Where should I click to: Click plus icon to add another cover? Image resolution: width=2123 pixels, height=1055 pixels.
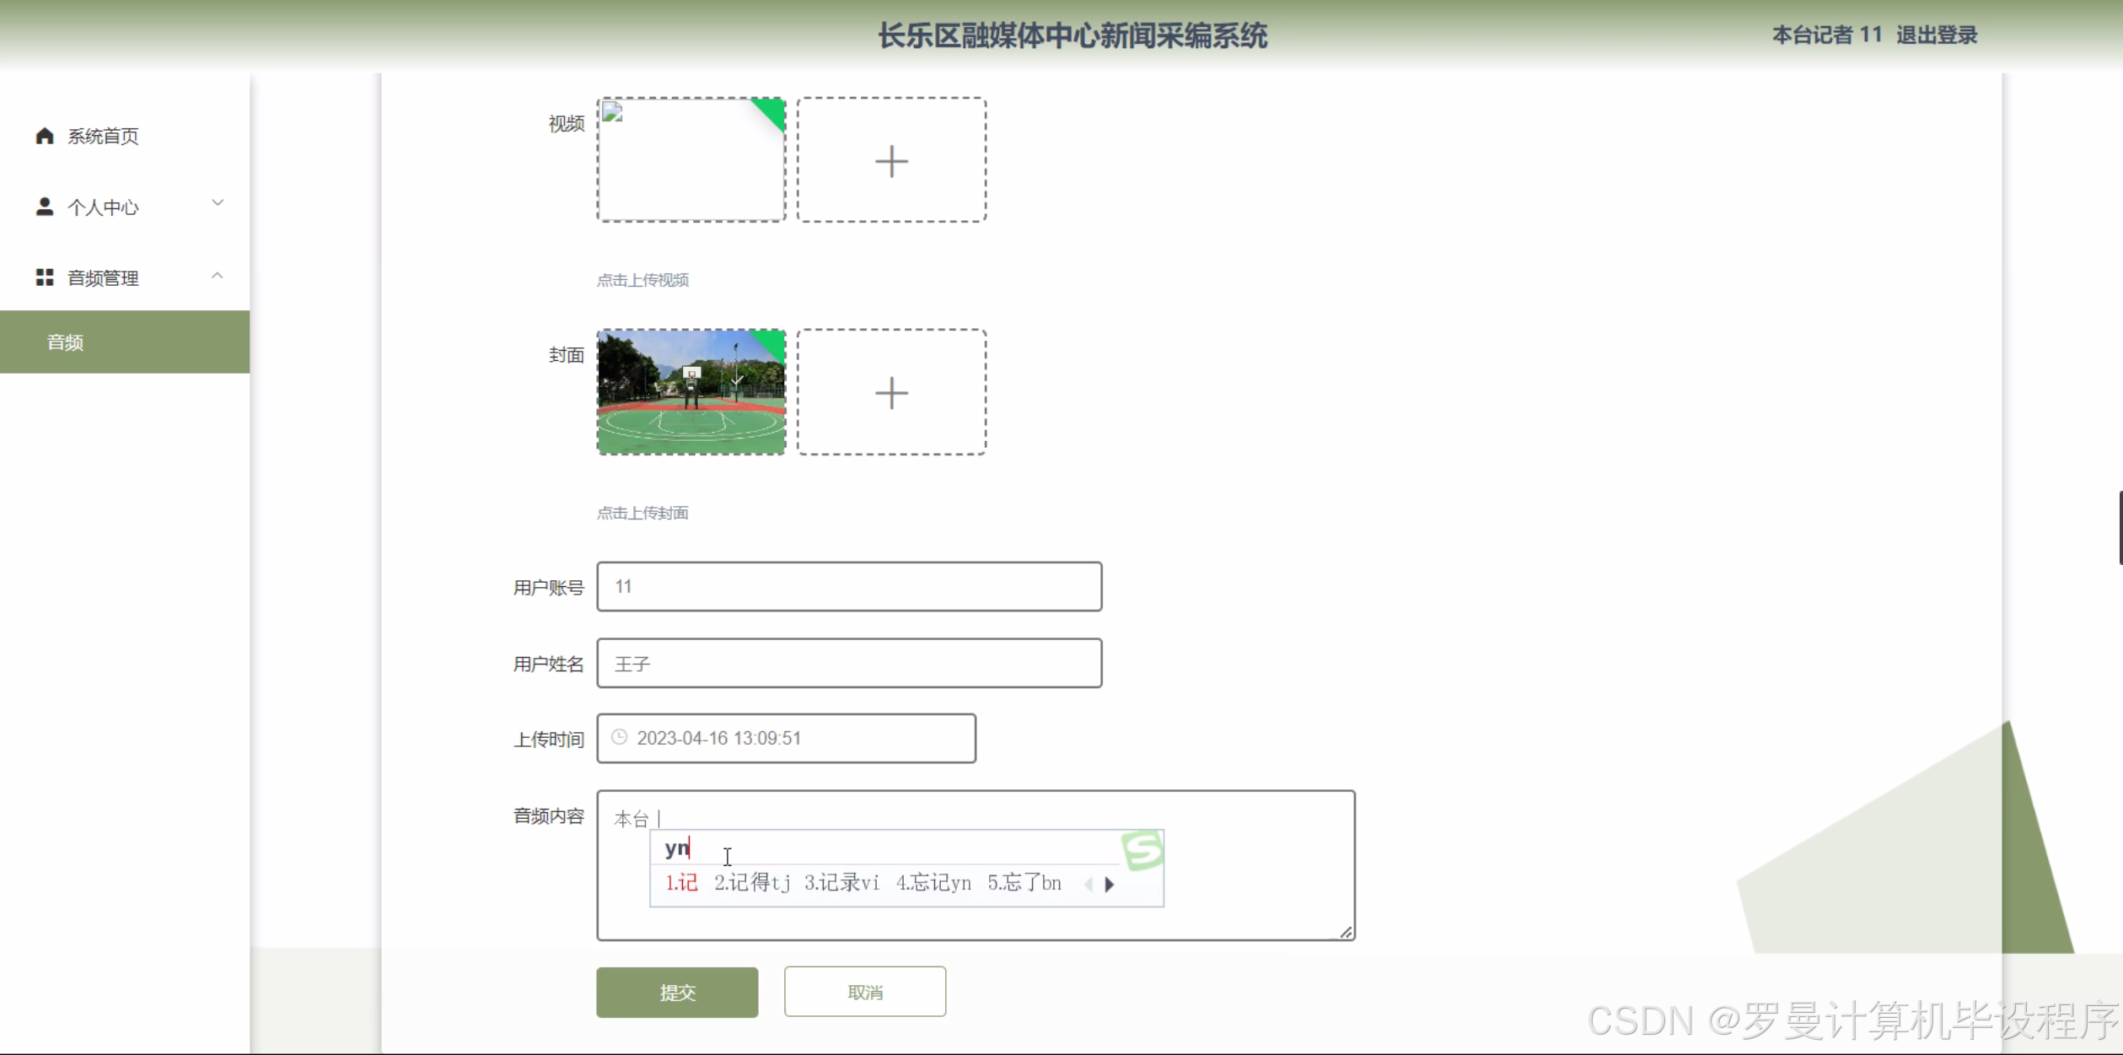pyautogui.click(x=891, y=393)
